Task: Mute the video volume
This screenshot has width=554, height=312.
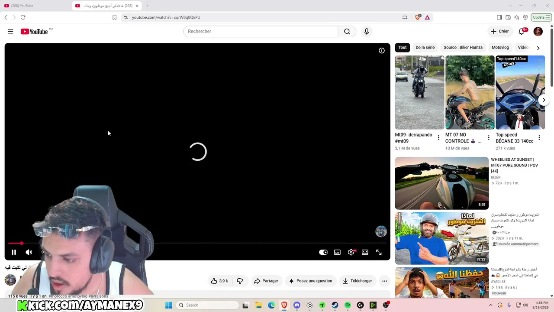Action: [29, 252]
